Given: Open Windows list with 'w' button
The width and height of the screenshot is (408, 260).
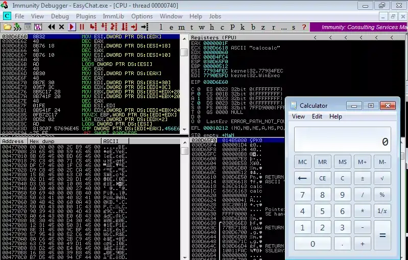Looking at the screenshot, I should pos(202,27).
